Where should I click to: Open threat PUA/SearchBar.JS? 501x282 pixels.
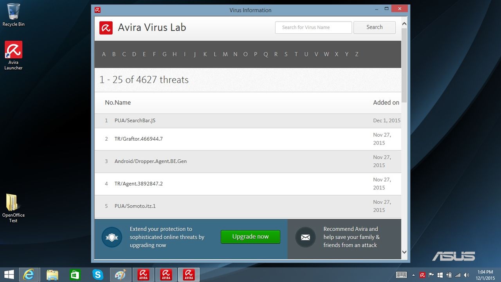pyautogui.click(x=135, y=121)
